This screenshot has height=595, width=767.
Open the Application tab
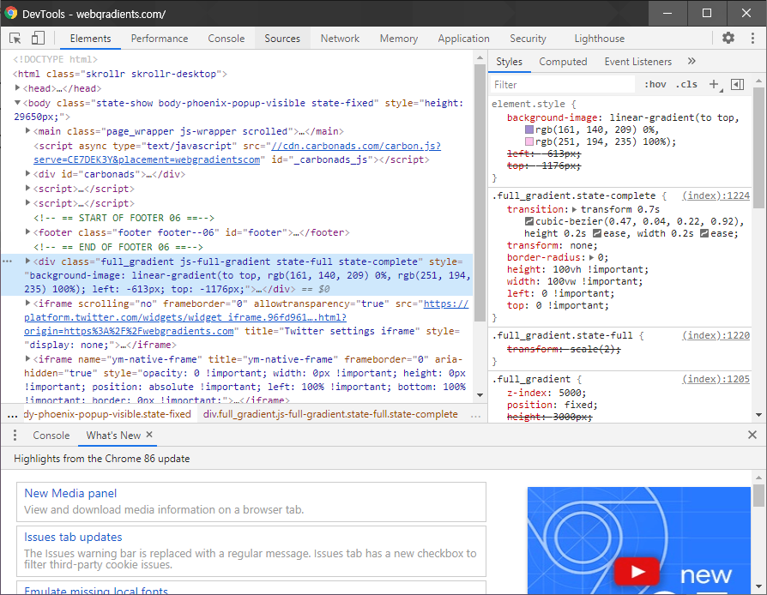coord(464,38)
